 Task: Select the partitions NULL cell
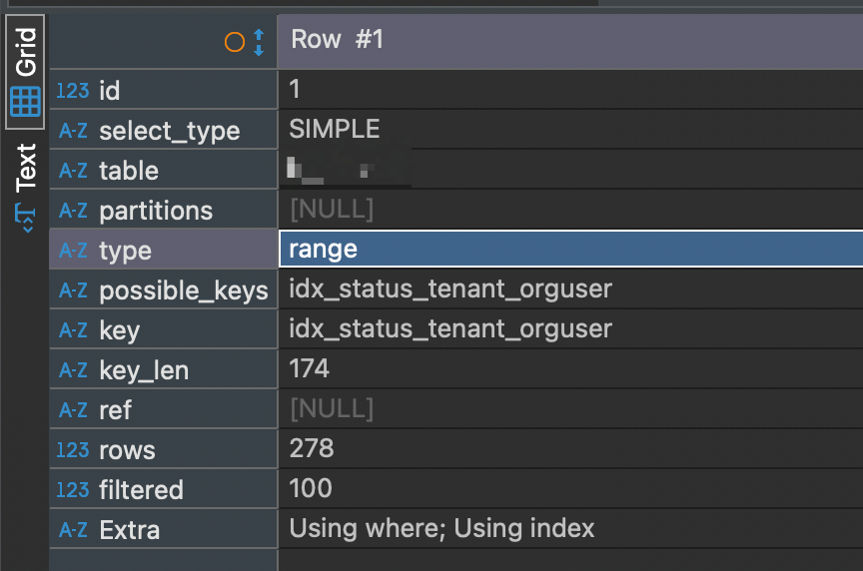tap(570, 209)
